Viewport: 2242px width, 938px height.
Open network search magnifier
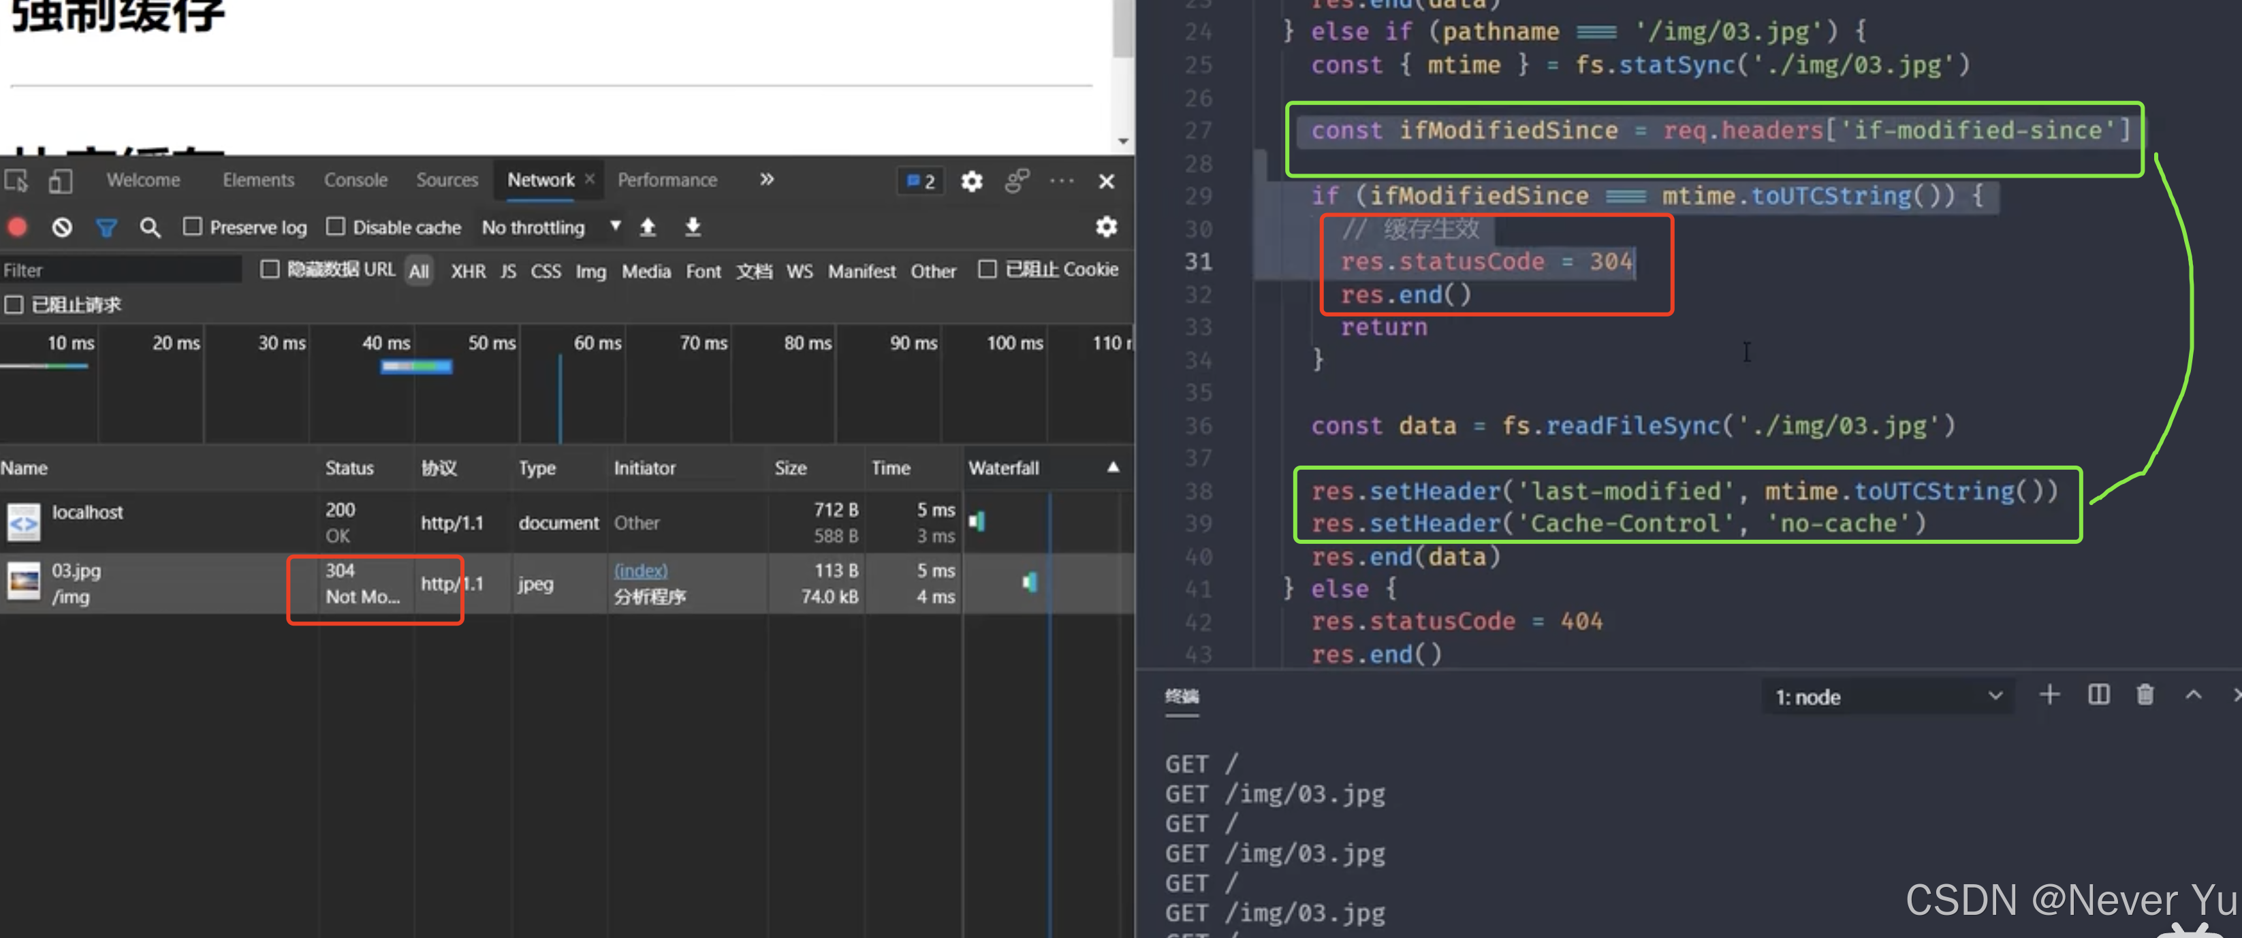point(150,227)
